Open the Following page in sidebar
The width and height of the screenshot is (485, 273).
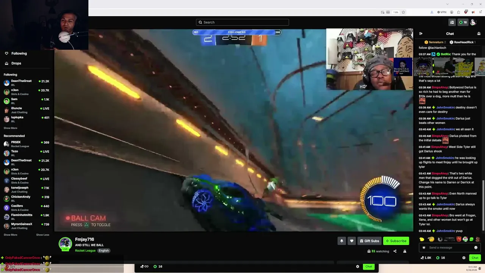[x=16, y=53]
